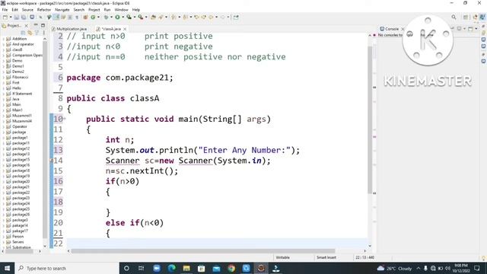
Task: Maximize the Project Explorer panel
Action: tap(43, 25)
